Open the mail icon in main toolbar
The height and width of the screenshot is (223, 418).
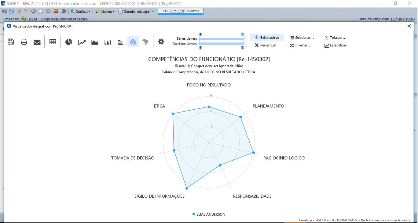tap(41, 11)
